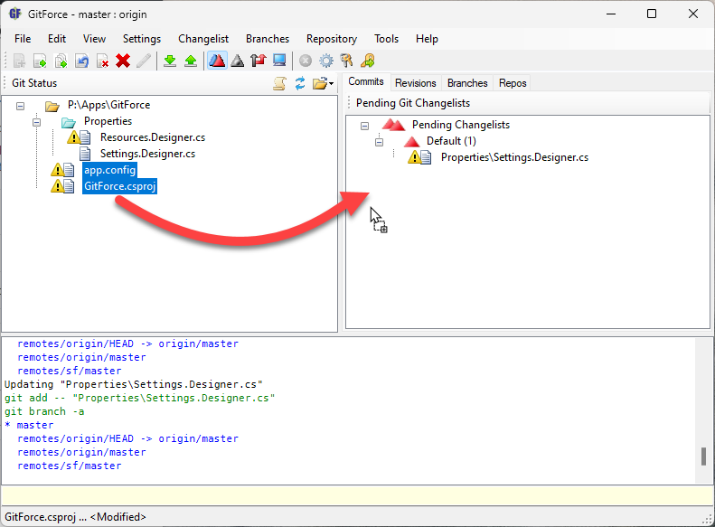The height and width of the screenshot is (527, 715).
Task: Click the revert file icon with blue arrow
Action: pos(81,61)
